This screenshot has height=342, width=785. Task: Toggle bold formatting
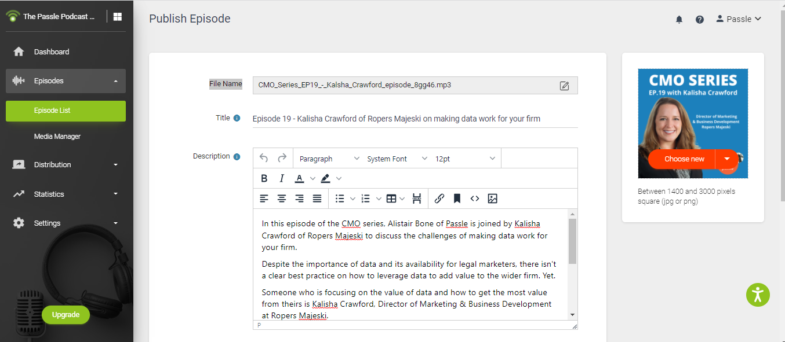[264, 178]
